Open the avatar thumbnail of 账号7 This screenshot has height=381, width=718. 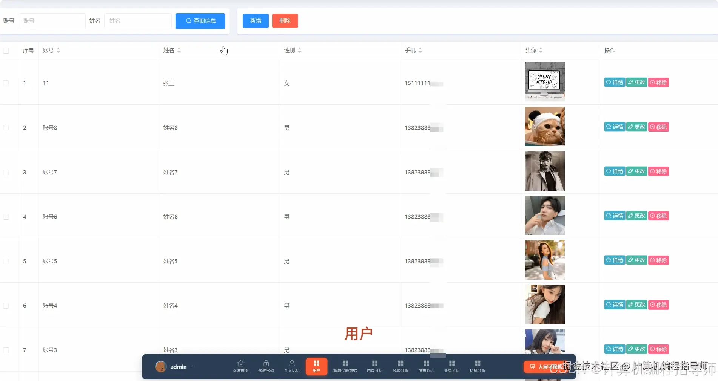[x=545, y=171]
